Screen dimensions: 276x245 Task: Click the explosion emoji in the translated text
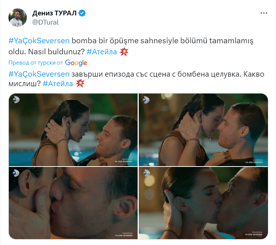tap(80, 83)
